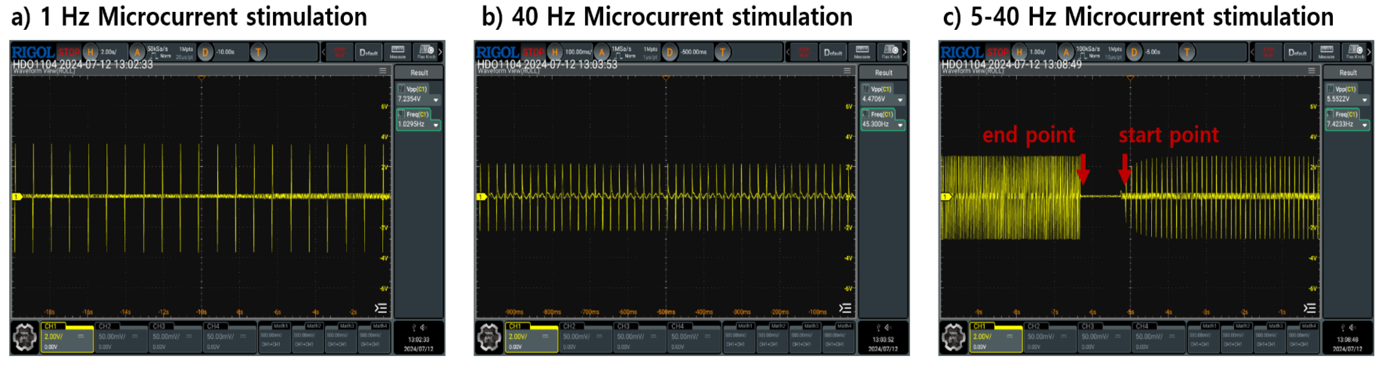
Task: Click the orange trigger position marker atop the 1 Hz waveform
Action: (x=201, y=78)
